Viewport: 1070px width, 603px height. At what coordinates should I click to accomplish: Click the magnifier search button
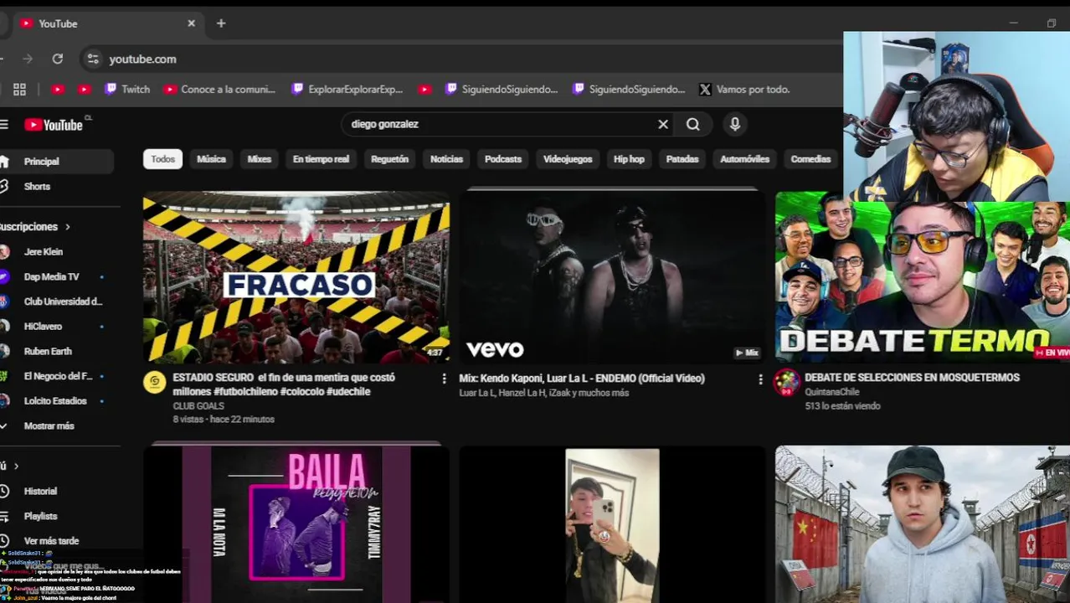click(693, 124)
